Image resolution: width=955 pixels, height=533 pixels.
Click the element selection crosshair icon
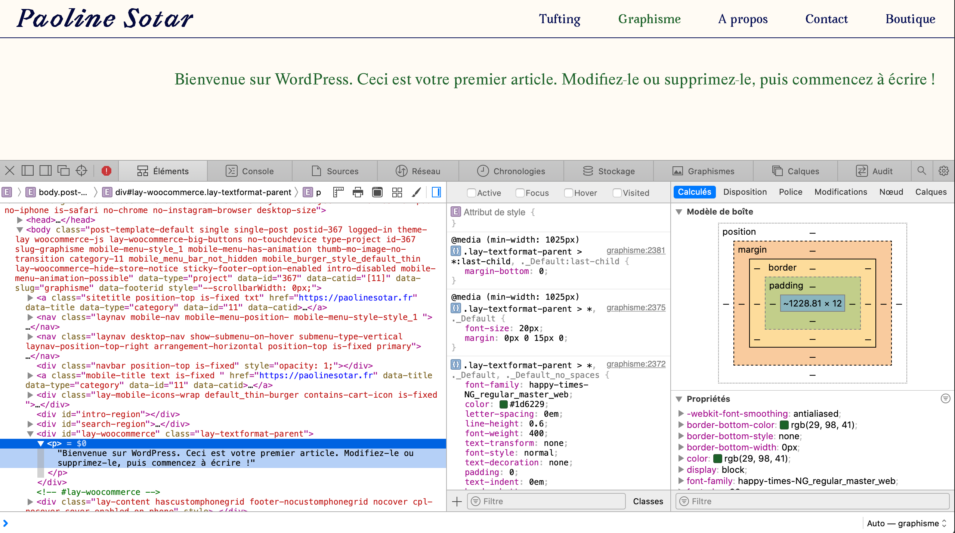pyautogui.click(x=81, y=171)
